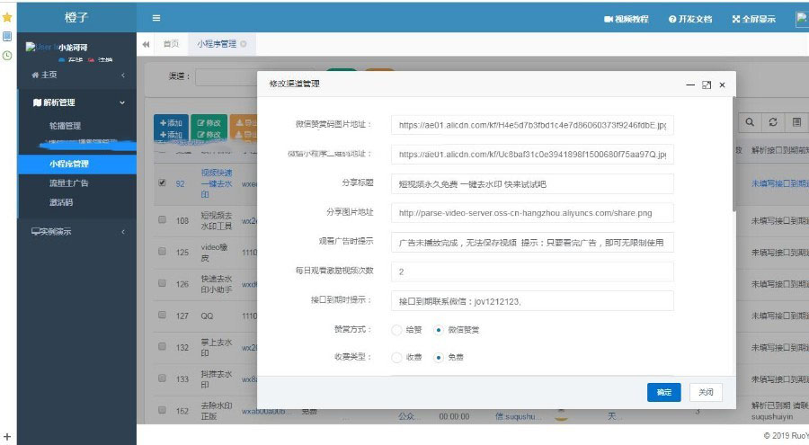Click the double-left arrow tab scroll icon
The height and width of the screenshot is (445, 809).
146,44
